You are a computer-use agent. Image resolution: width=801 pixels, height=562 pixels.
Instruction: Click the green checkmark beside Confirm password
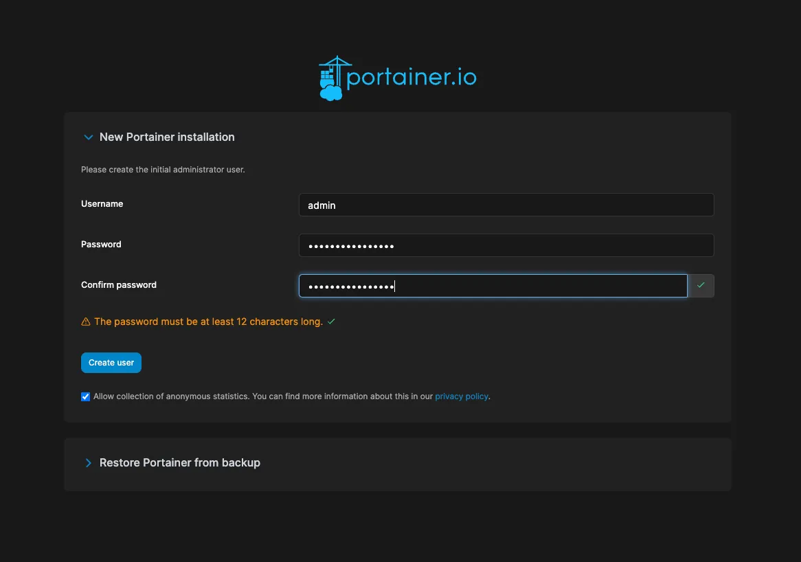click(701, 286)
